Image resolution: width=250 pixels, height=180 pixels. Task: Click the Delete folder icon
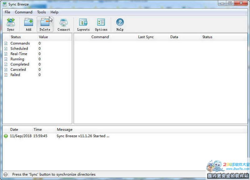click(45, 22)
